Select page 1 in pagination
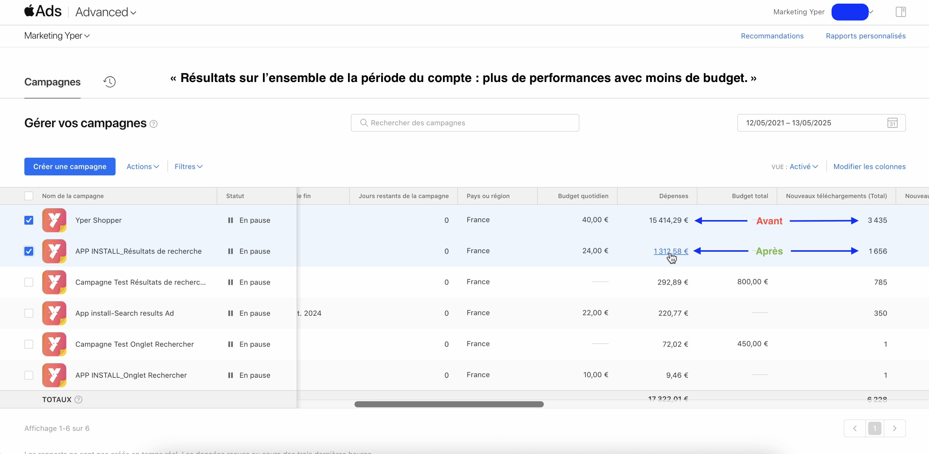Image resolution: width=929 pixels, height=454 pixels. tap(874, 428)
